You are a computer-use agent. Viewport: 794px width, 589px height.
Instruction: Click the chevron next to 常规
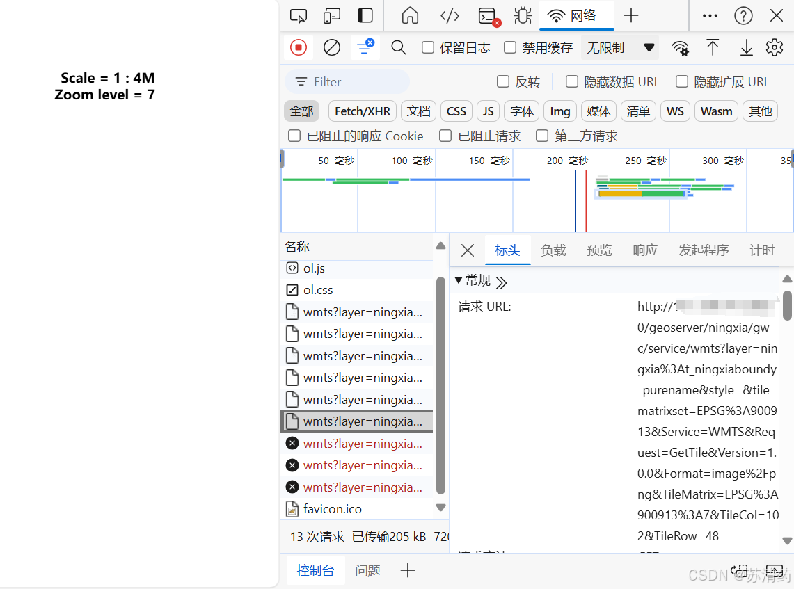coord(501,281)
